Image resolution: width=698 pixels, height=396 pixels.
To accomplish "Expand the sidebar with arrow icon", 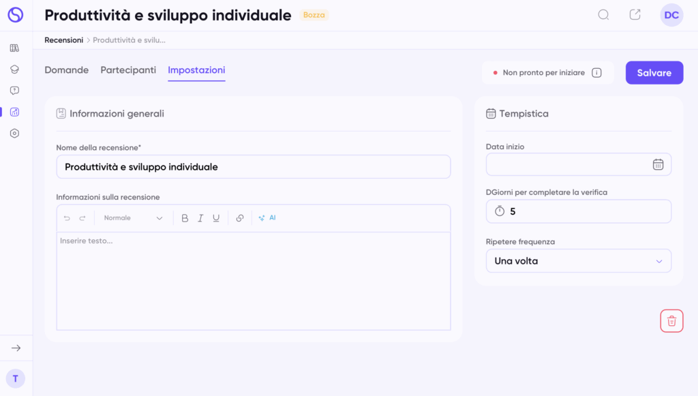I will tap(16, 348).
